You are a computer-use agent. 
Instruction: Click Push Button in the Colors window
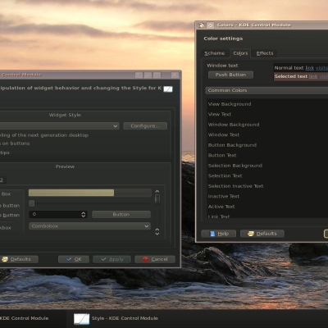(x=230, y=75)
